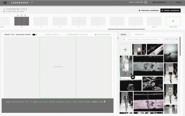The image size is (185, 116).
Task: Select the page 6 thumbnail
Action: point(117,21)
